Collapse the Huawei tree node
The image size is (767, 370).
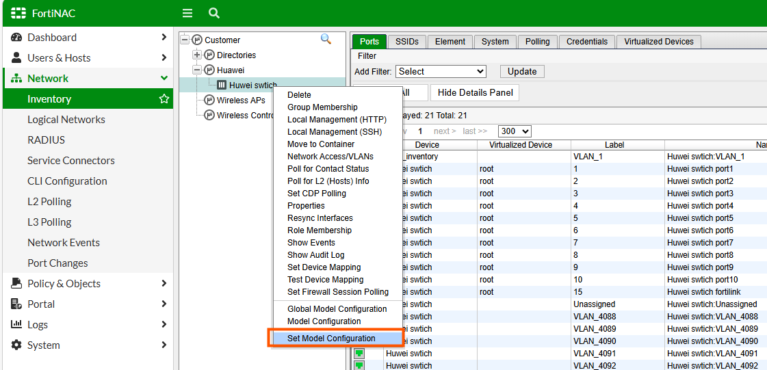(x=197, y=70)
